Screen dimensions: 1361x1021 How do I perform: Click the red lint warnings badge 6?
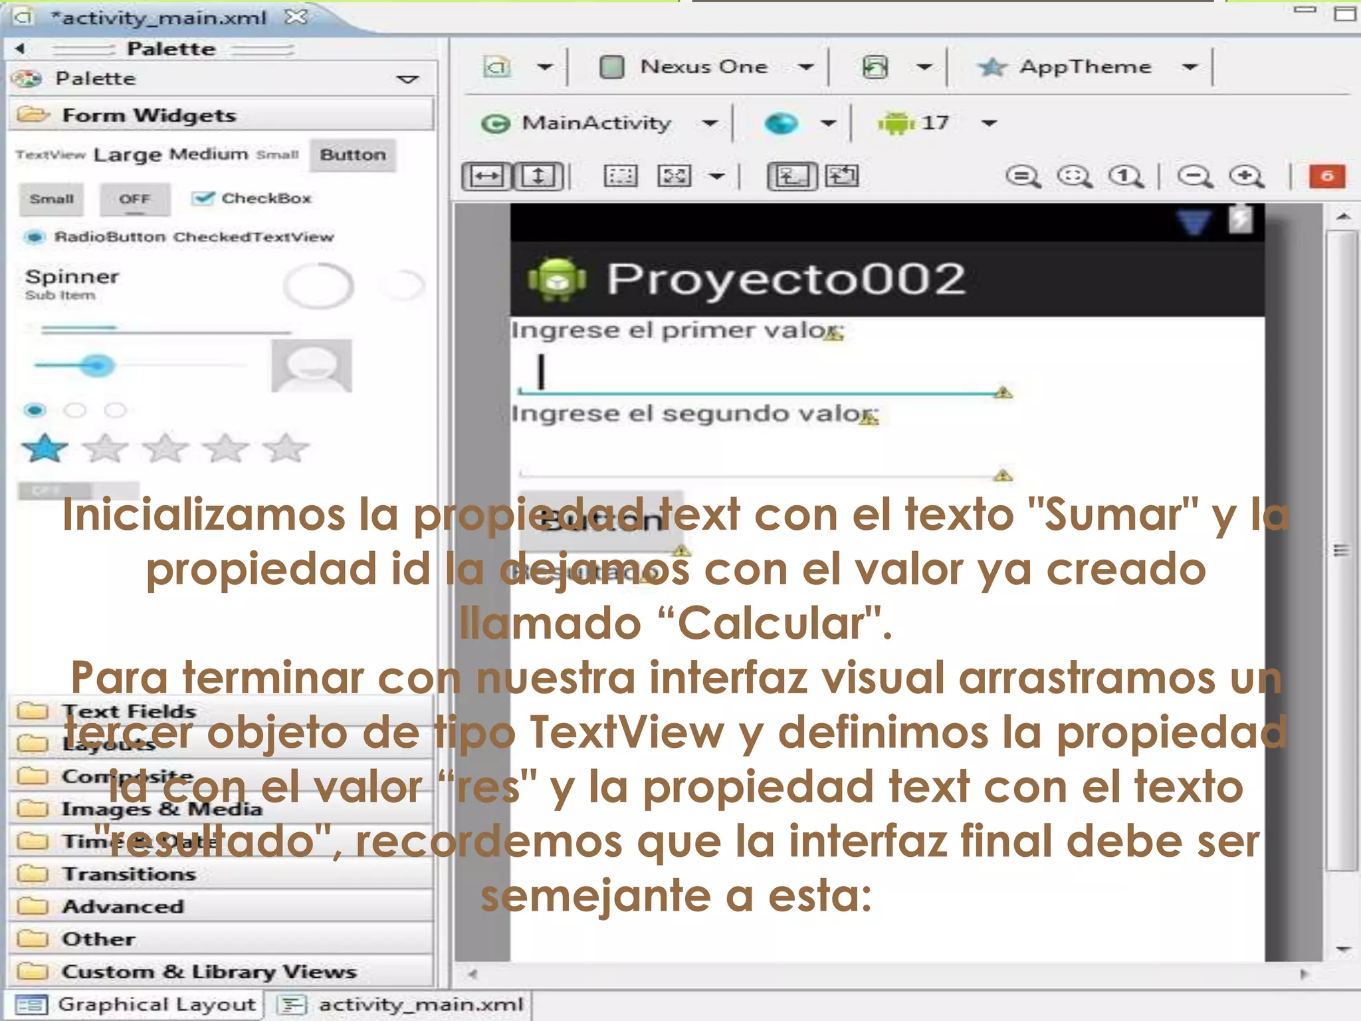(x=1327, y=176)
